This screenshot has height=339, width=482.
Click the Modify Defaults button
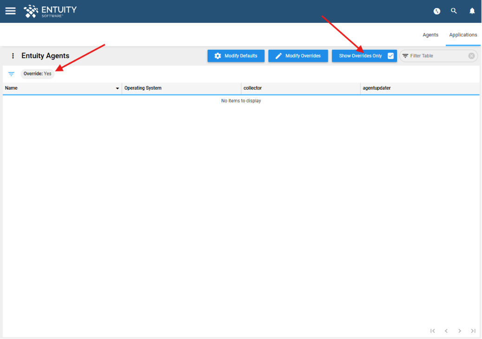click(x=236, y=56)
